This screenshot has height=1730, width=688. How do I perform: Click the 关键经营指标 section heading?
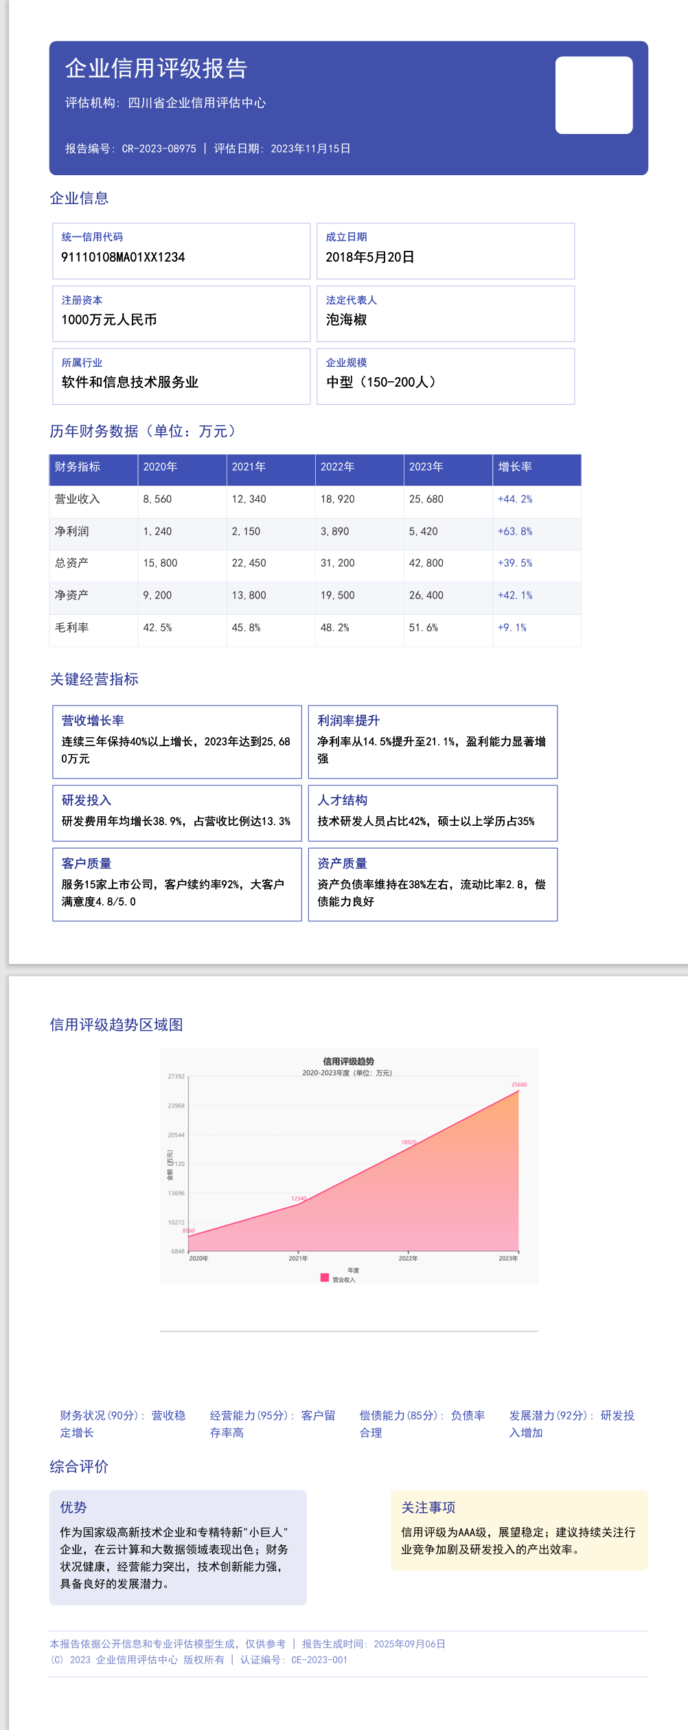tap(94, 679)
